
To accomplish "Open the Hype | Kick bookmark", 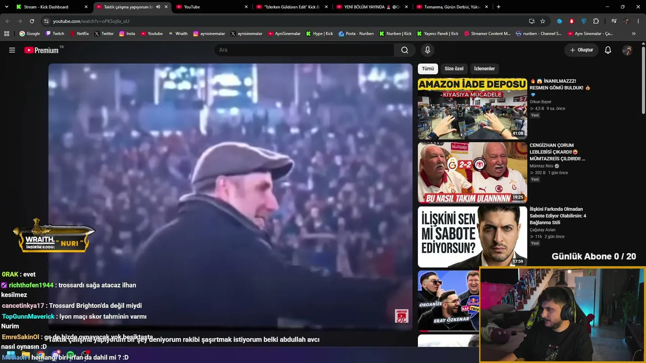I will (320, 34).
